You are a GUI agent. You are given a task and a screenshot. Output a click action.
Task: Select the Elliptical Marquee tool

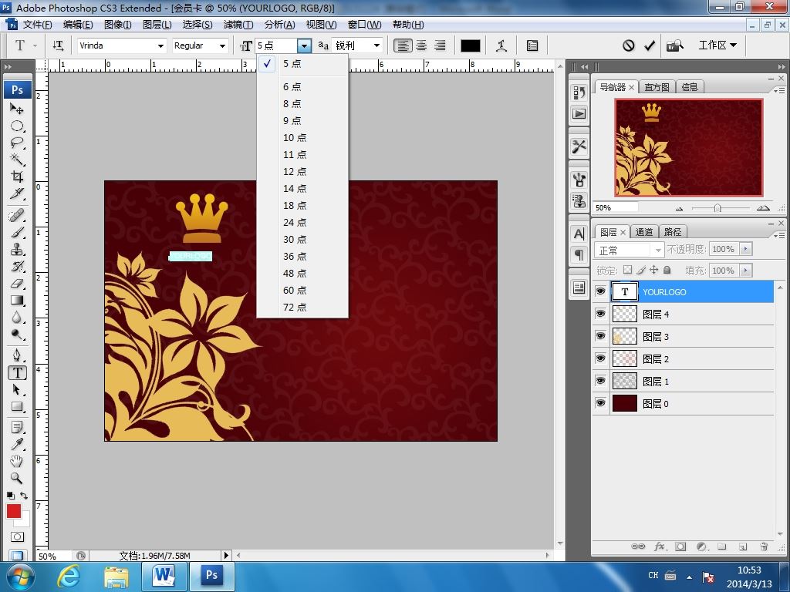tap(17, 126)
